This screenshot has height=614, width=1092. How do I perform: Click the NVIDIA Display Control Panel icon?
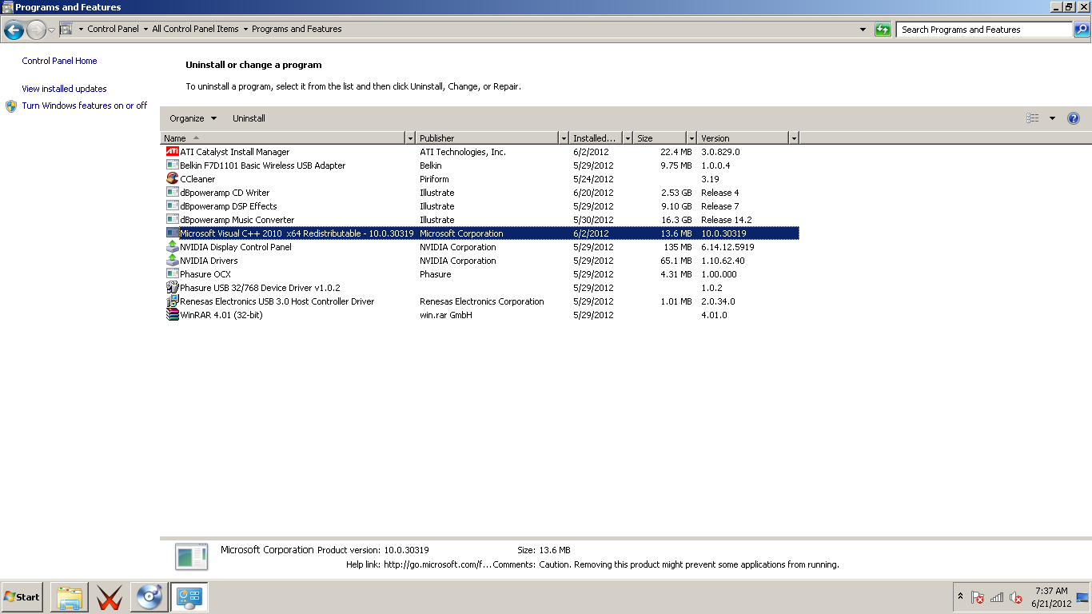[x=172, y=247]
